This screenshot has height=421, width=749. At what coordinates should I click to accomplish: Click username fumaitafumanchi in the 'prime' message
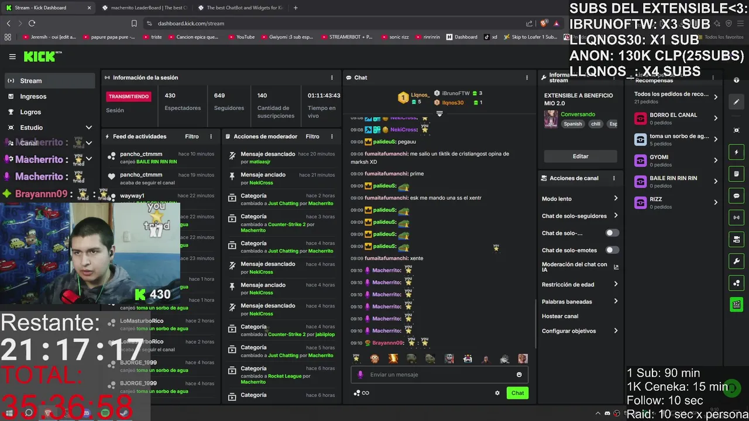[x=386, y=174]
